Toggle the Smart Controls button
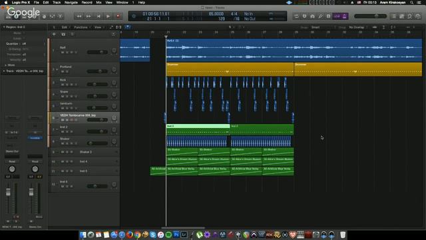426x240 pixels. (45, 17)
